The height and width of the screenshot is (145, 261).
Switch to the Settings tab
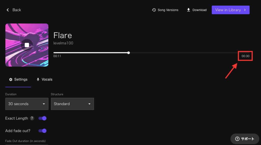pos(18,79)
